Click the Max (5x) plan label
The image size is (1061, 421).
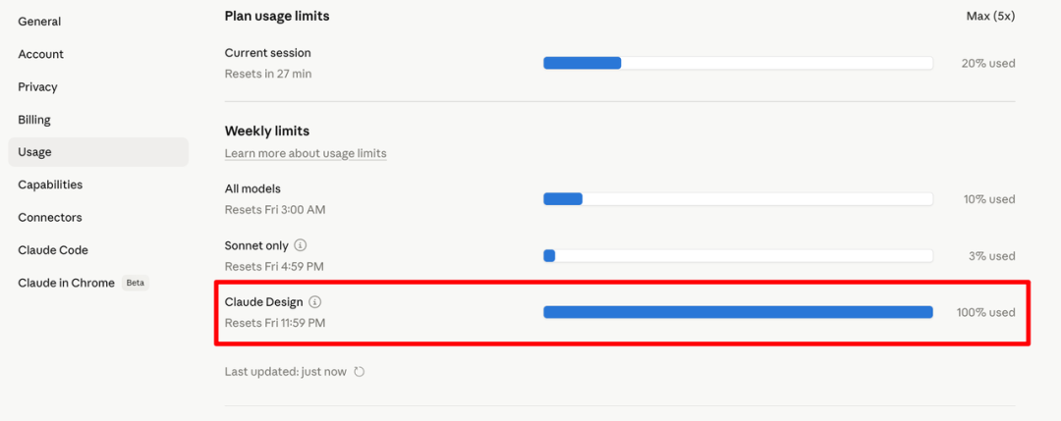click(x=990, y=17)
